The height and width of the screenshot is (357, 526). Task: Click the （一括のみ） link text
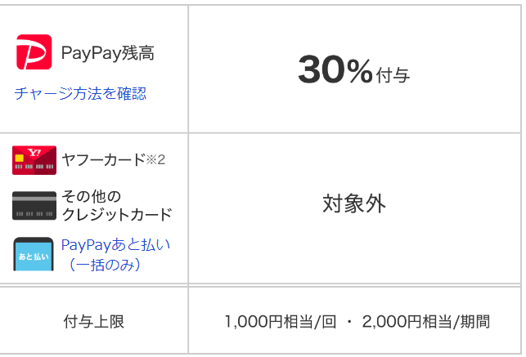[105, 265]
